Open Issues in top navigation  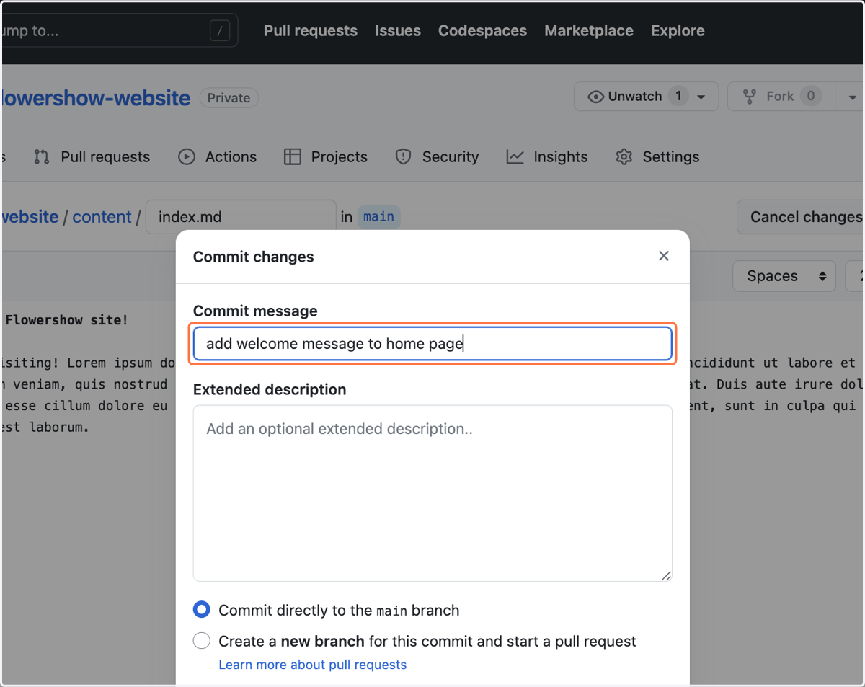click(x=398, y=31)
